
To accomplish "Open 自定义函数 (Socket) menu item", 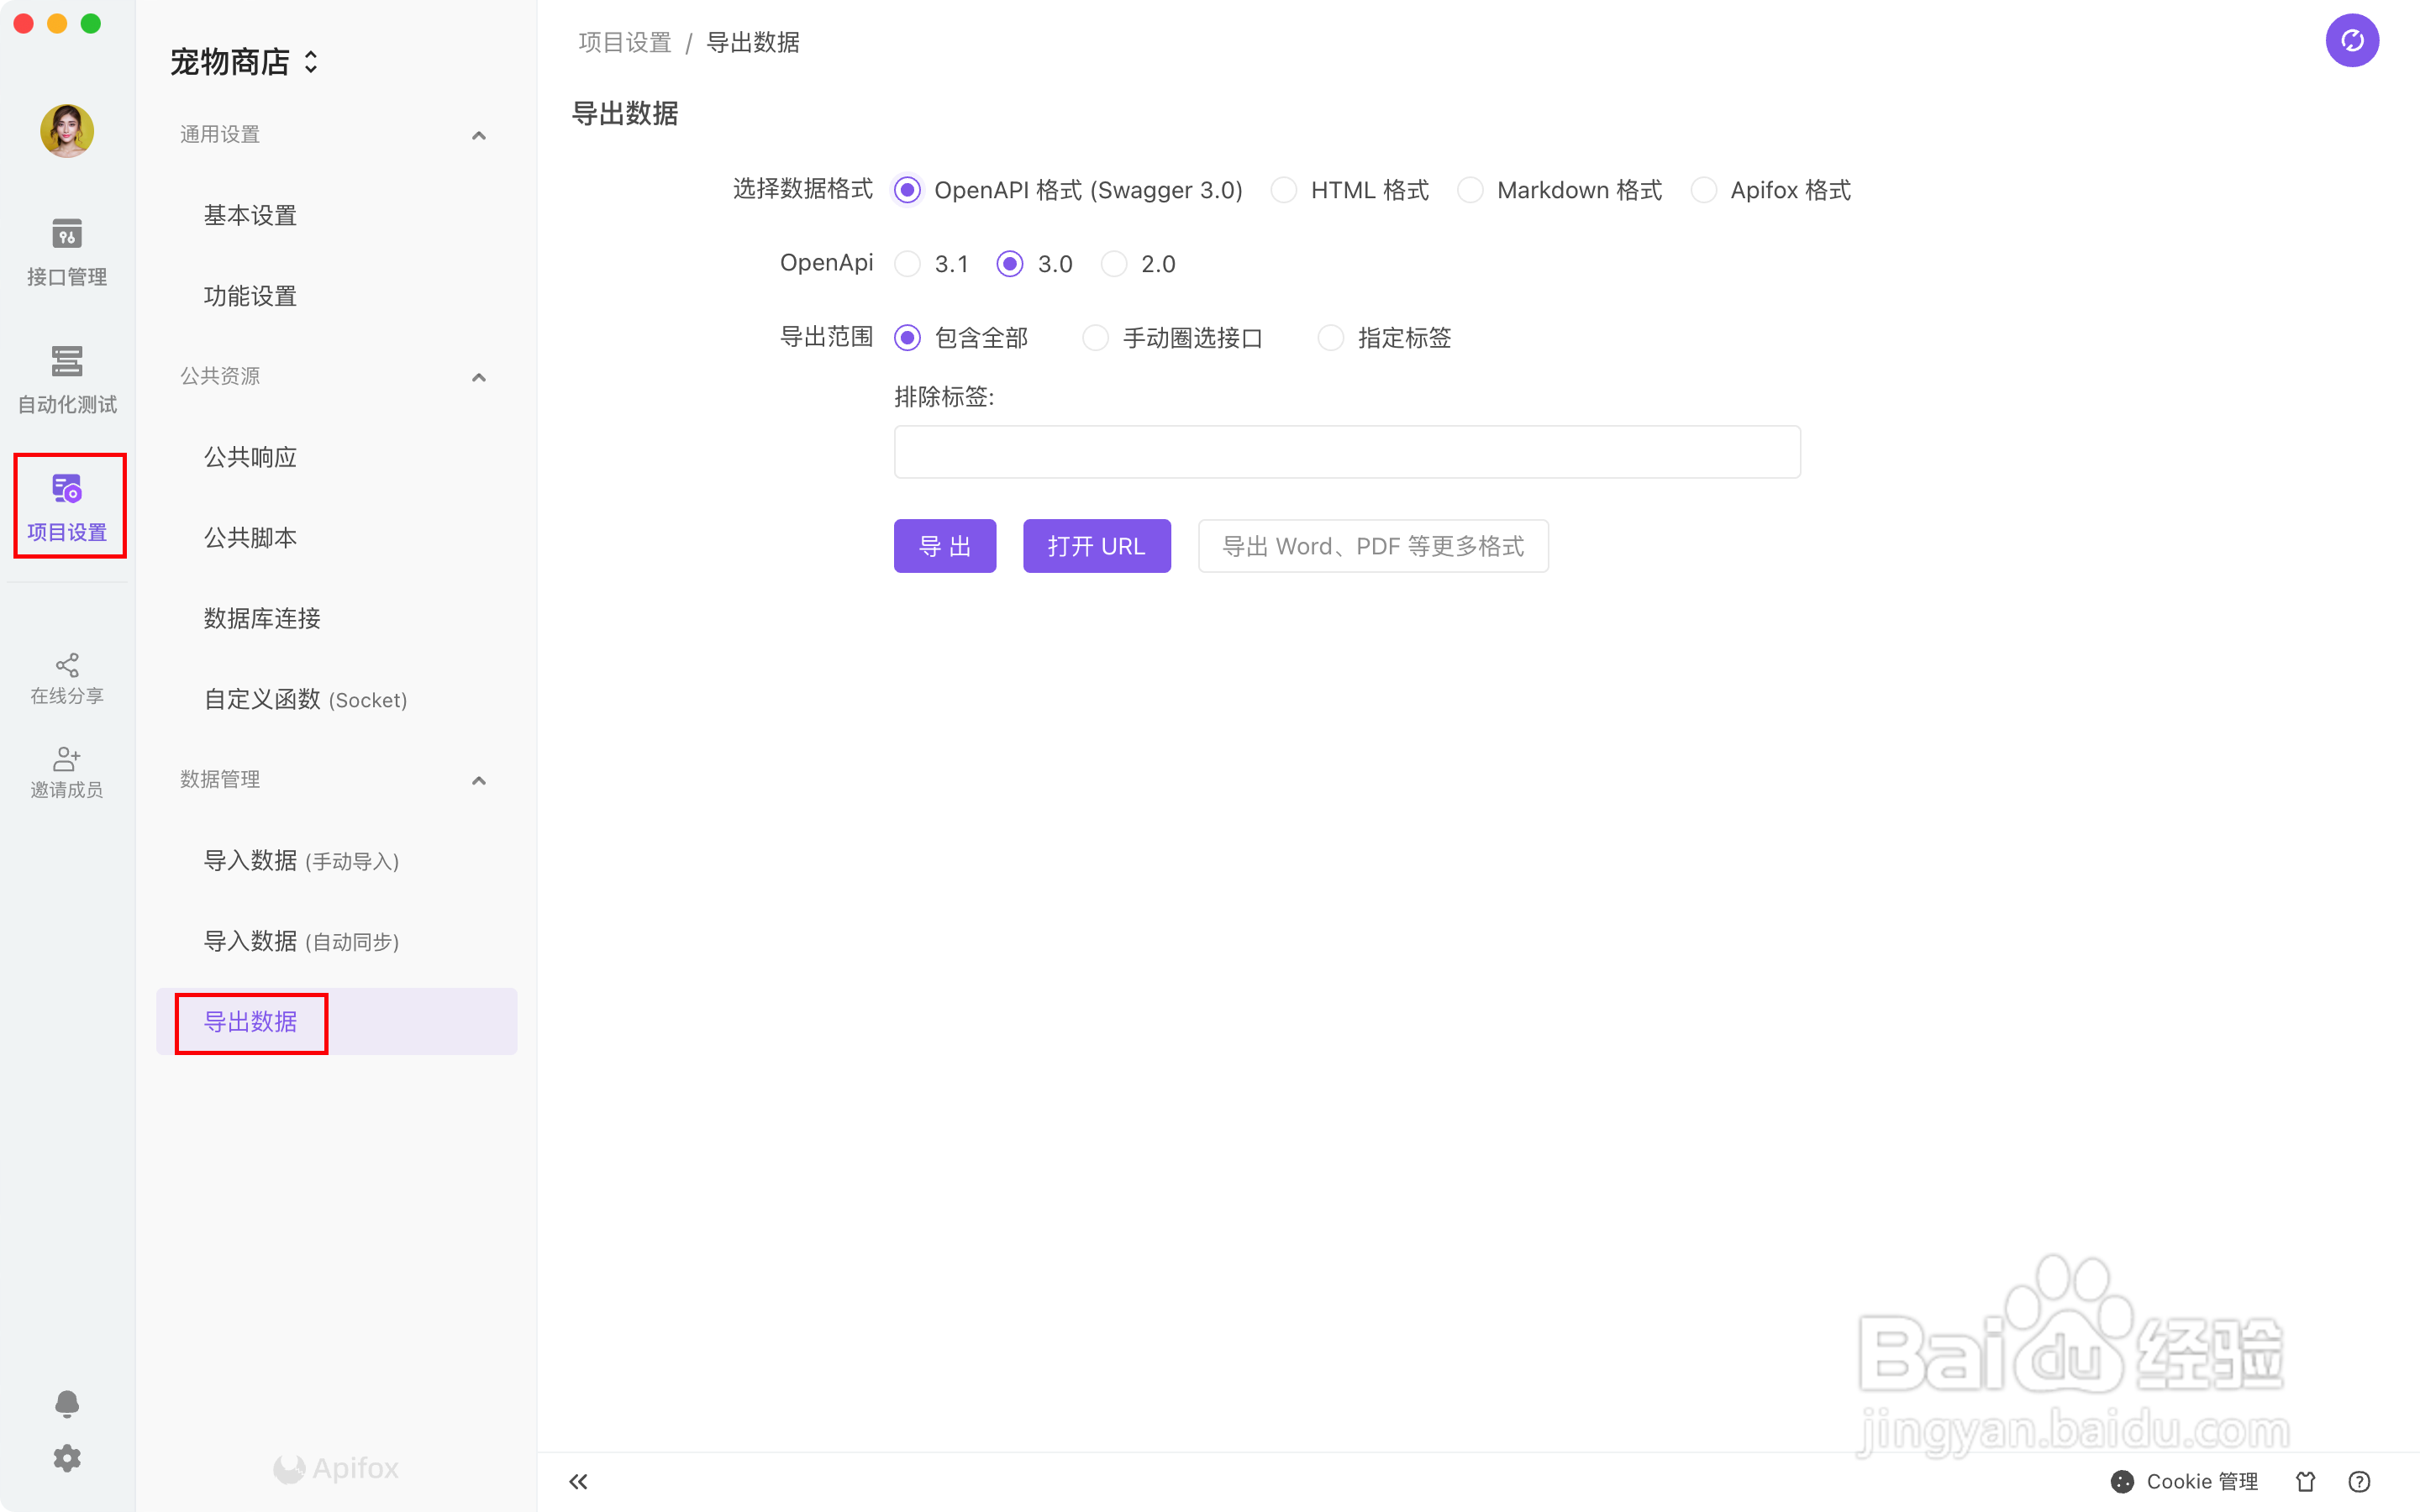I will (336, 699).
